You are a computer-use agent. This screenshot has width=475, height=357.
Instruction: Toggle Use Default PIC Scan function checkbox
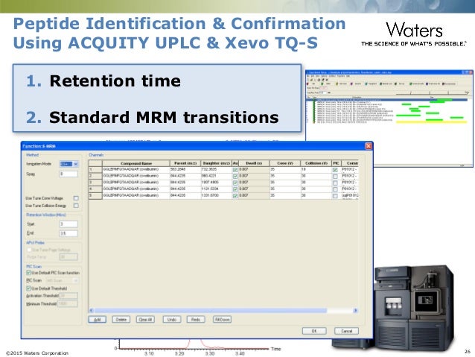[x=29, y=273]
